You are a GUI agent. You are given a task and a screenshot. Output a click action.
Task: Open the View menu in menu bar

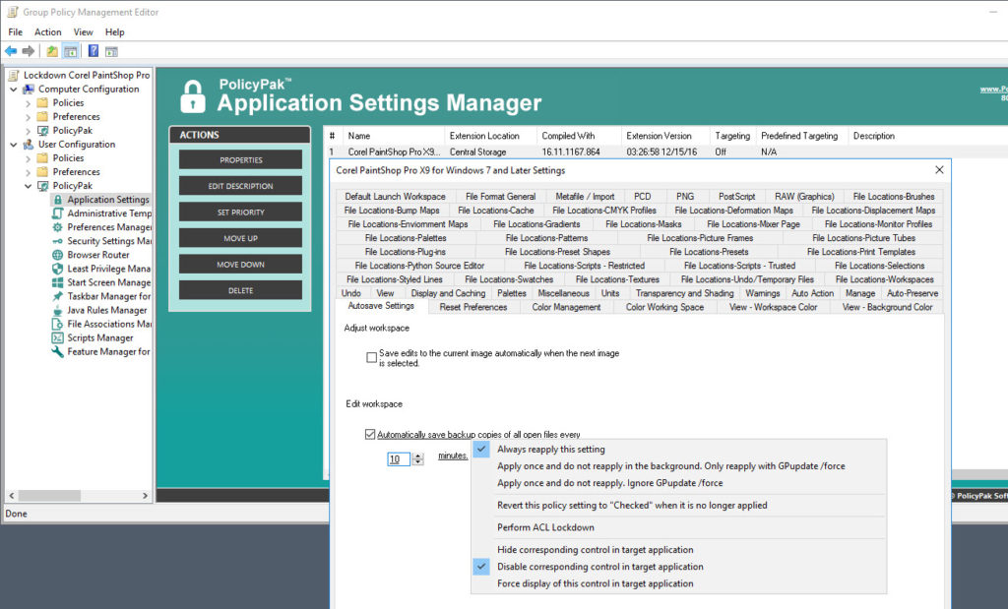point(83,32)
